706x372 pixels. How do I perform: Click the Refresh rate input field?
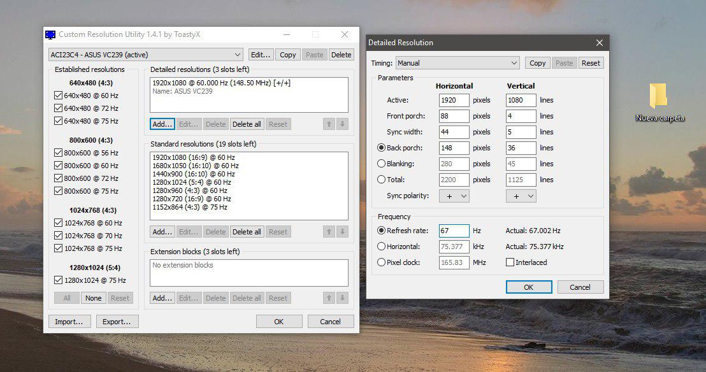click(x=454, y=231)
